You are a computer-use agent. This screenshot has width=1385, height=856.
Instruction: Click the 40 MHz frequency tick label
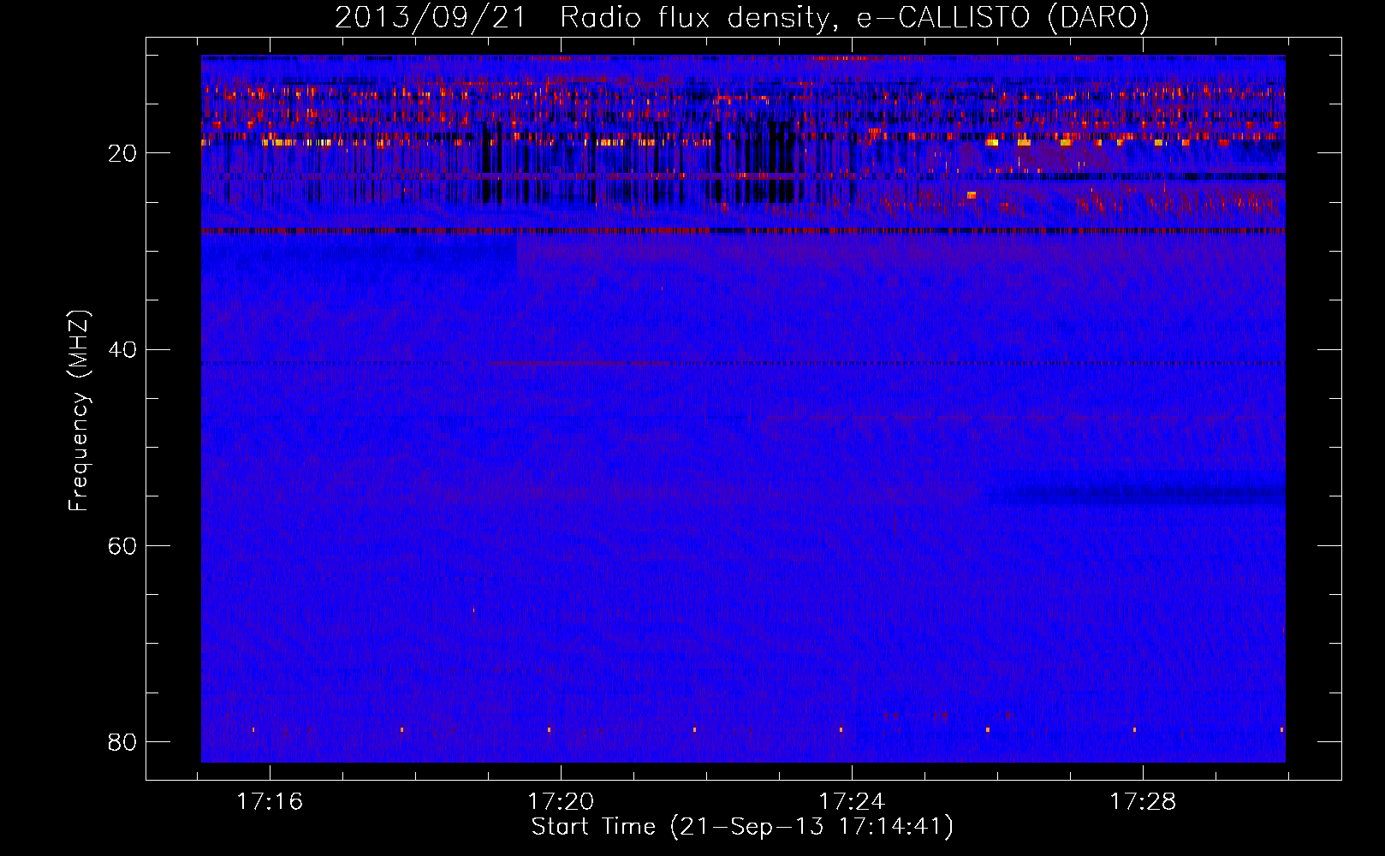tap(122, 349)
